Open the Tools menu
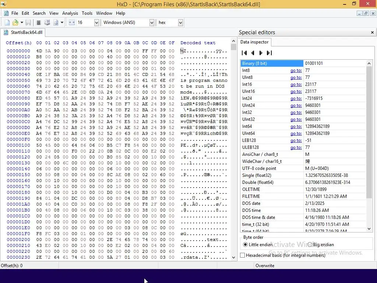This screenshot has width=377, height=283. (x=87, y=13)
